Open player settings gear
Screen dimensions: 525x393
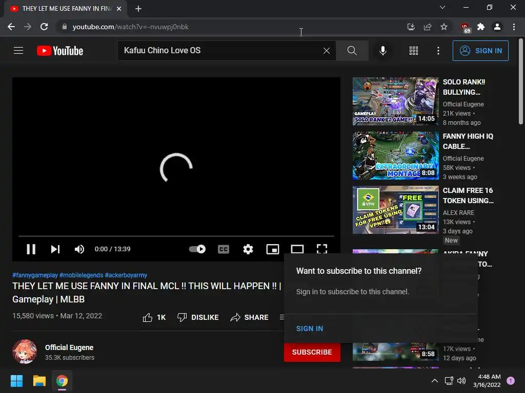(248, 249)
